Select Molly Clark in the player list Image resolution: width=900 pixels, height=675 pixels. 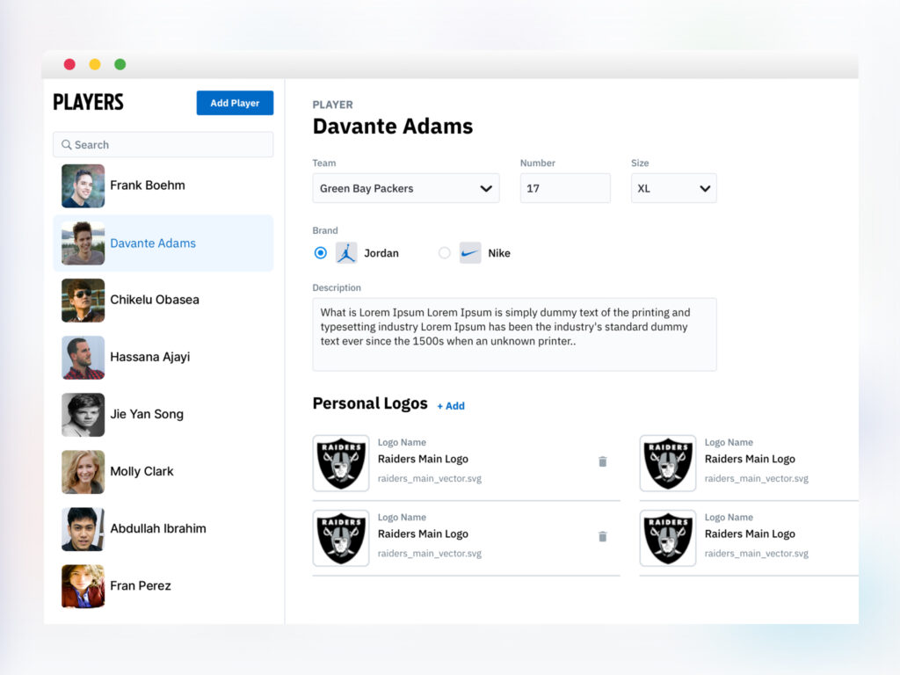163,472
